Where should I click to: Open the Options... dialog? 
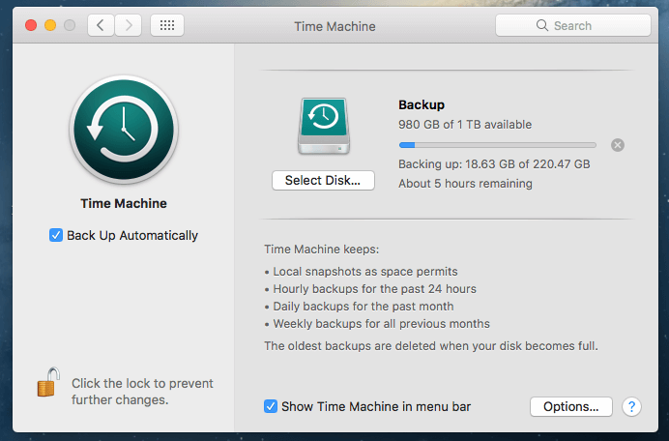click(570, 406)
